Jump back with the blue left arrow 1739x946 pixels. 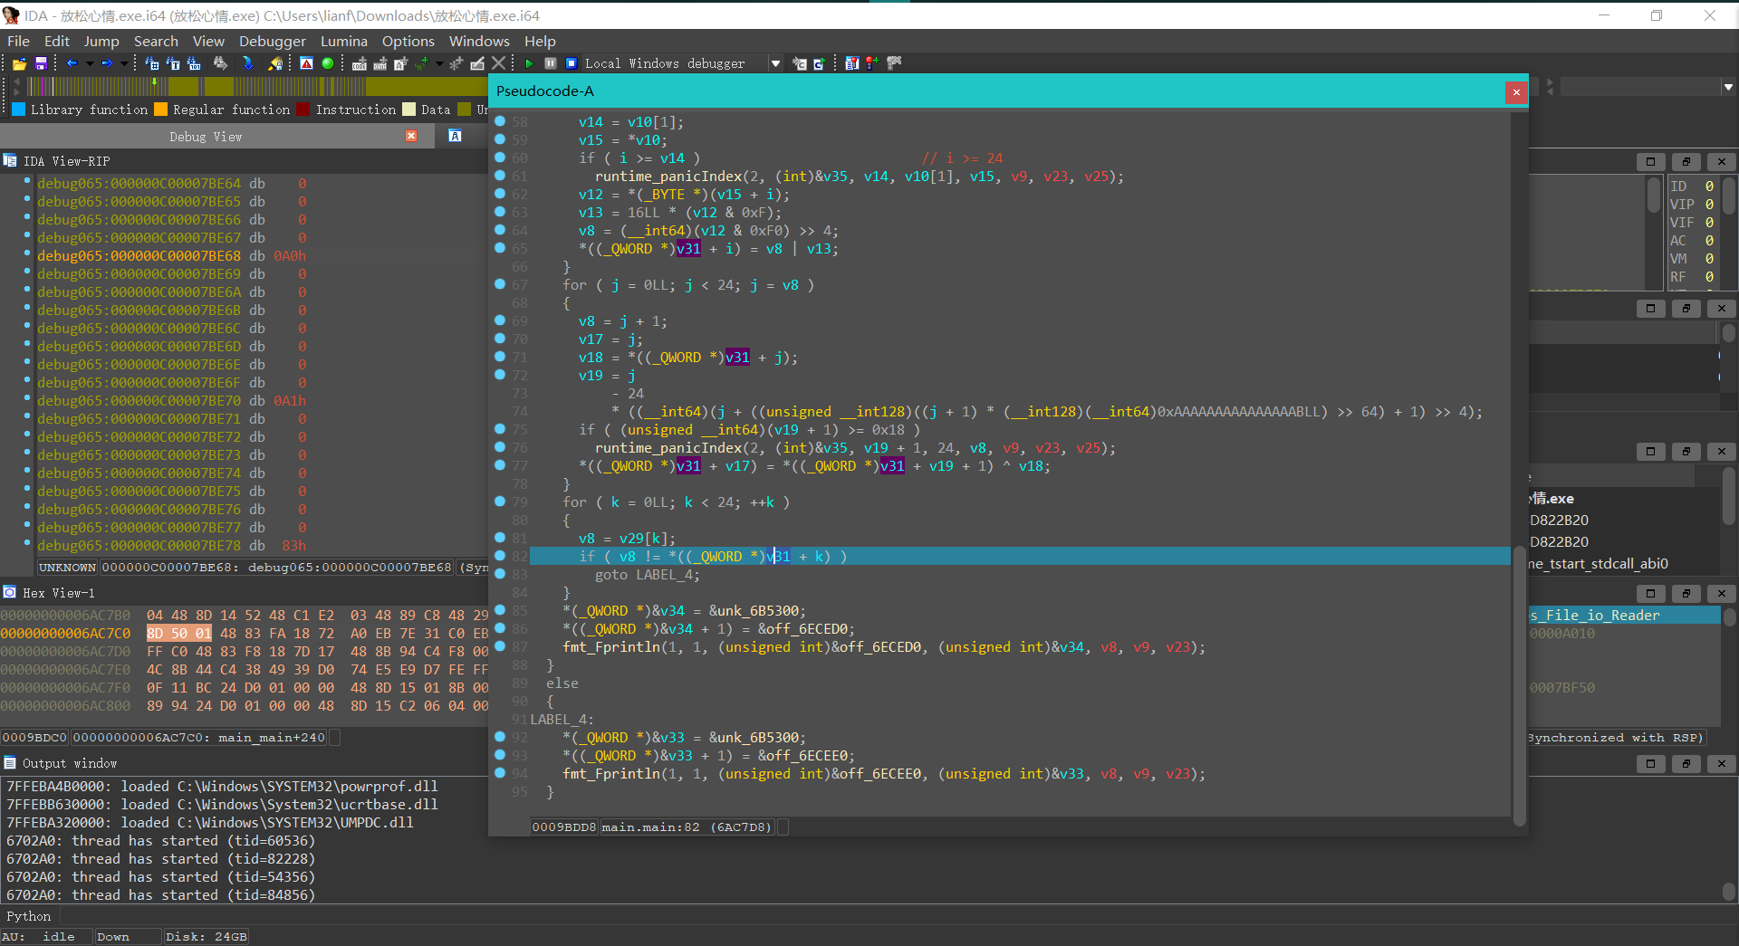pyautogui.click(x=72, y=63)
